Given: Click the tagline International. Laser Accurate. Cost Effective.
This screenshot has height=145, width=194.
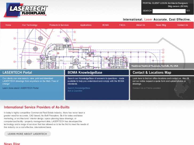Looking at the screenshot, I should pyautogui.click(x=157, y=19).
